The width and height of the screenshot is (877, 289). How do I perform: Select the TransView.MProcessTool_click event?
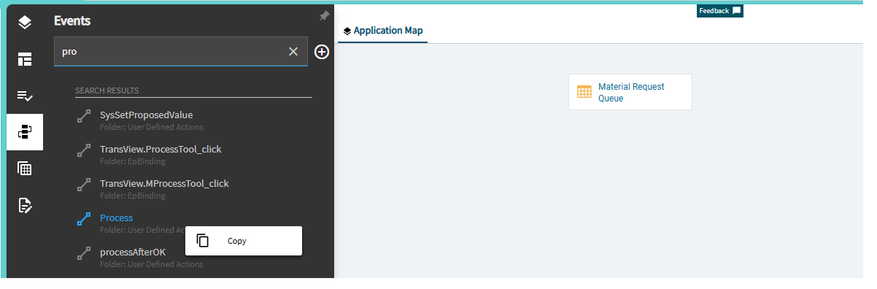click(x=164, y=183)
